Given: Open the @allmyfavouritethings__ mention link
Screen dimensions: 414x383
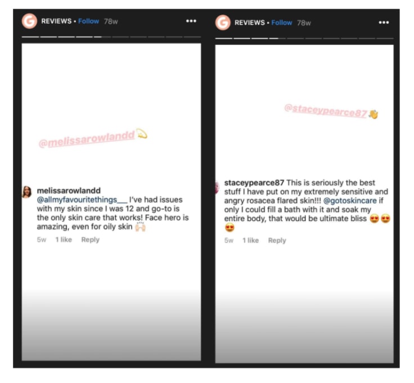Looking at the screenshot, I should (82, 200).
